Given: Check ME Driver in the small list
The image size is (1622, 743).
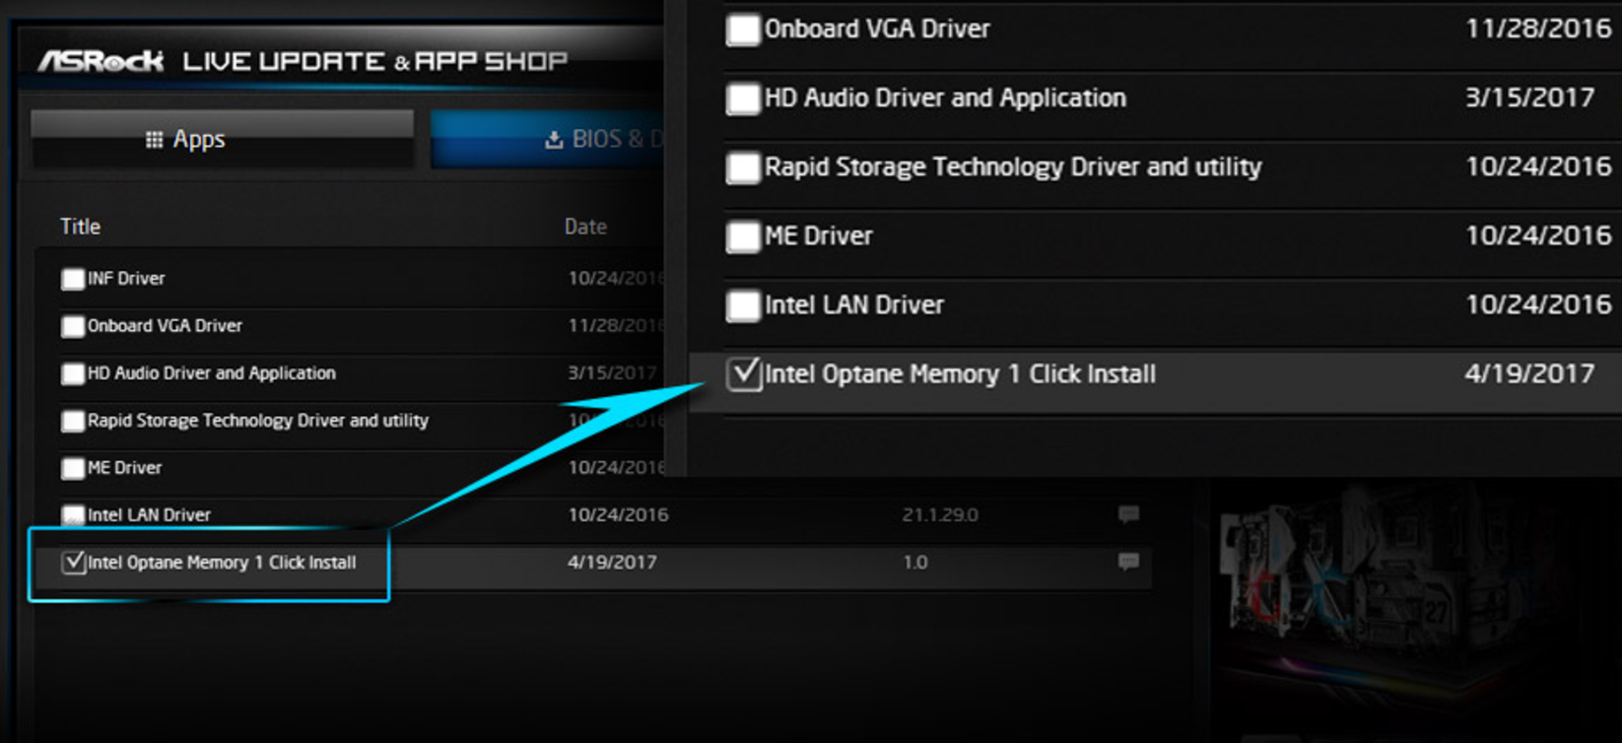Looking at the screenshot, I should click(x=73, y=468).
